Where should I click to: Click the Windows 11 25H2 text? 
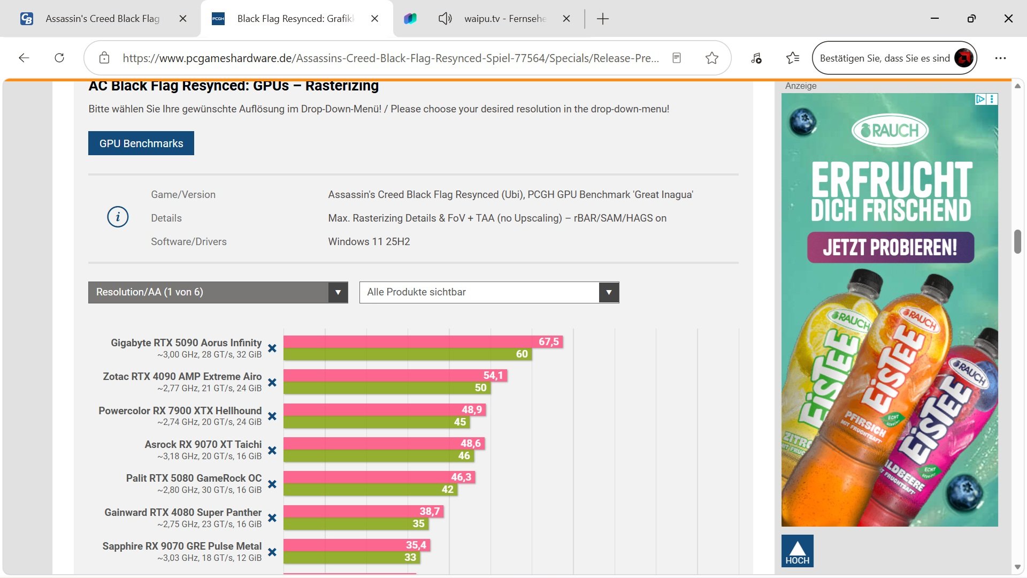[x=369, y=241]
